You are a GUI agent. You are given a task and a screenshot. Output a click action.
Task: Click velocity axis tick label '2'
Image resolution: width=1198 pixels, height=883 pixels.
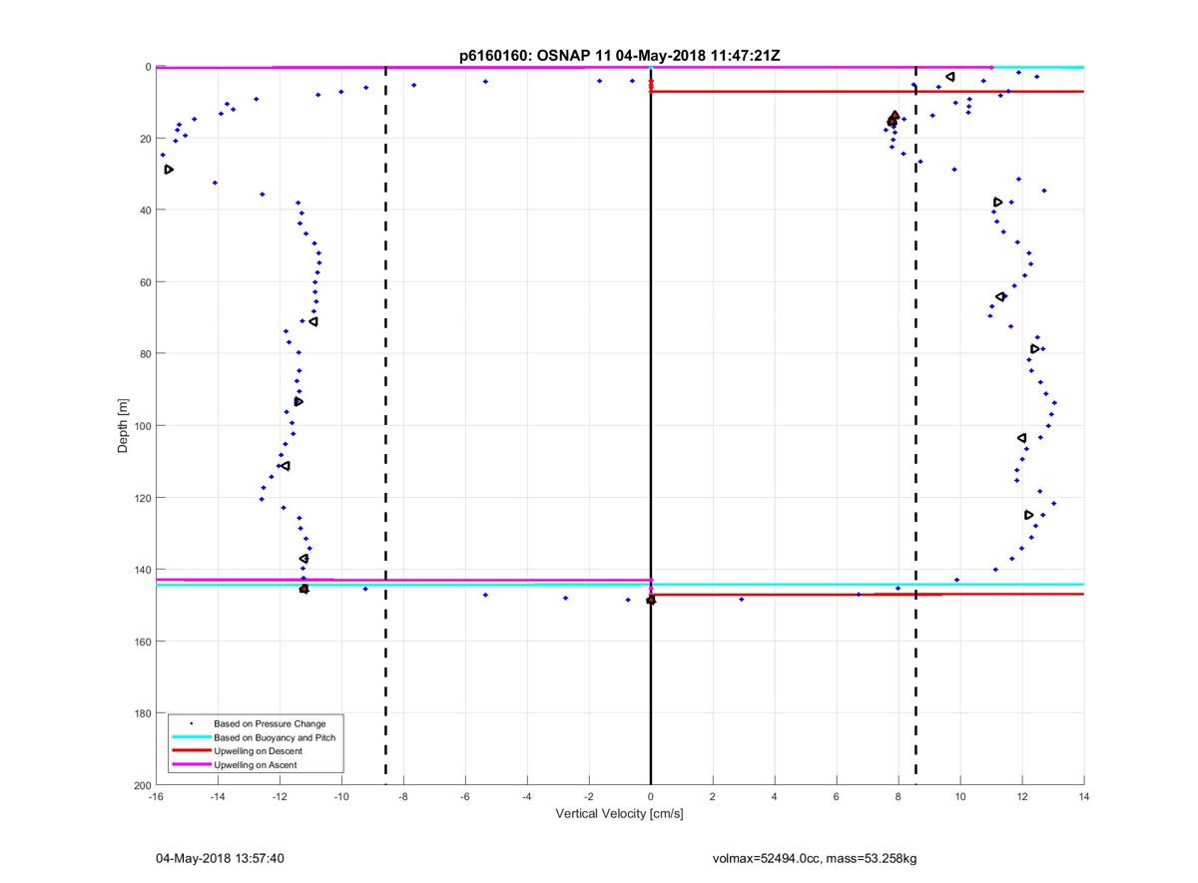pos(713,796)
